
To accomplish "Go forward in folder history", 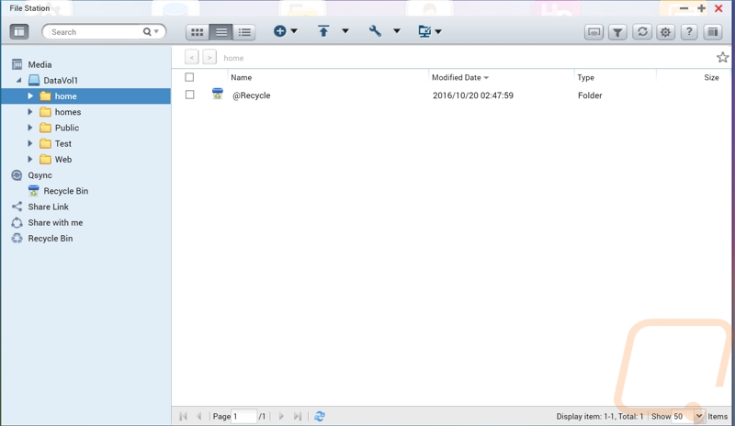I will point(209,57).
